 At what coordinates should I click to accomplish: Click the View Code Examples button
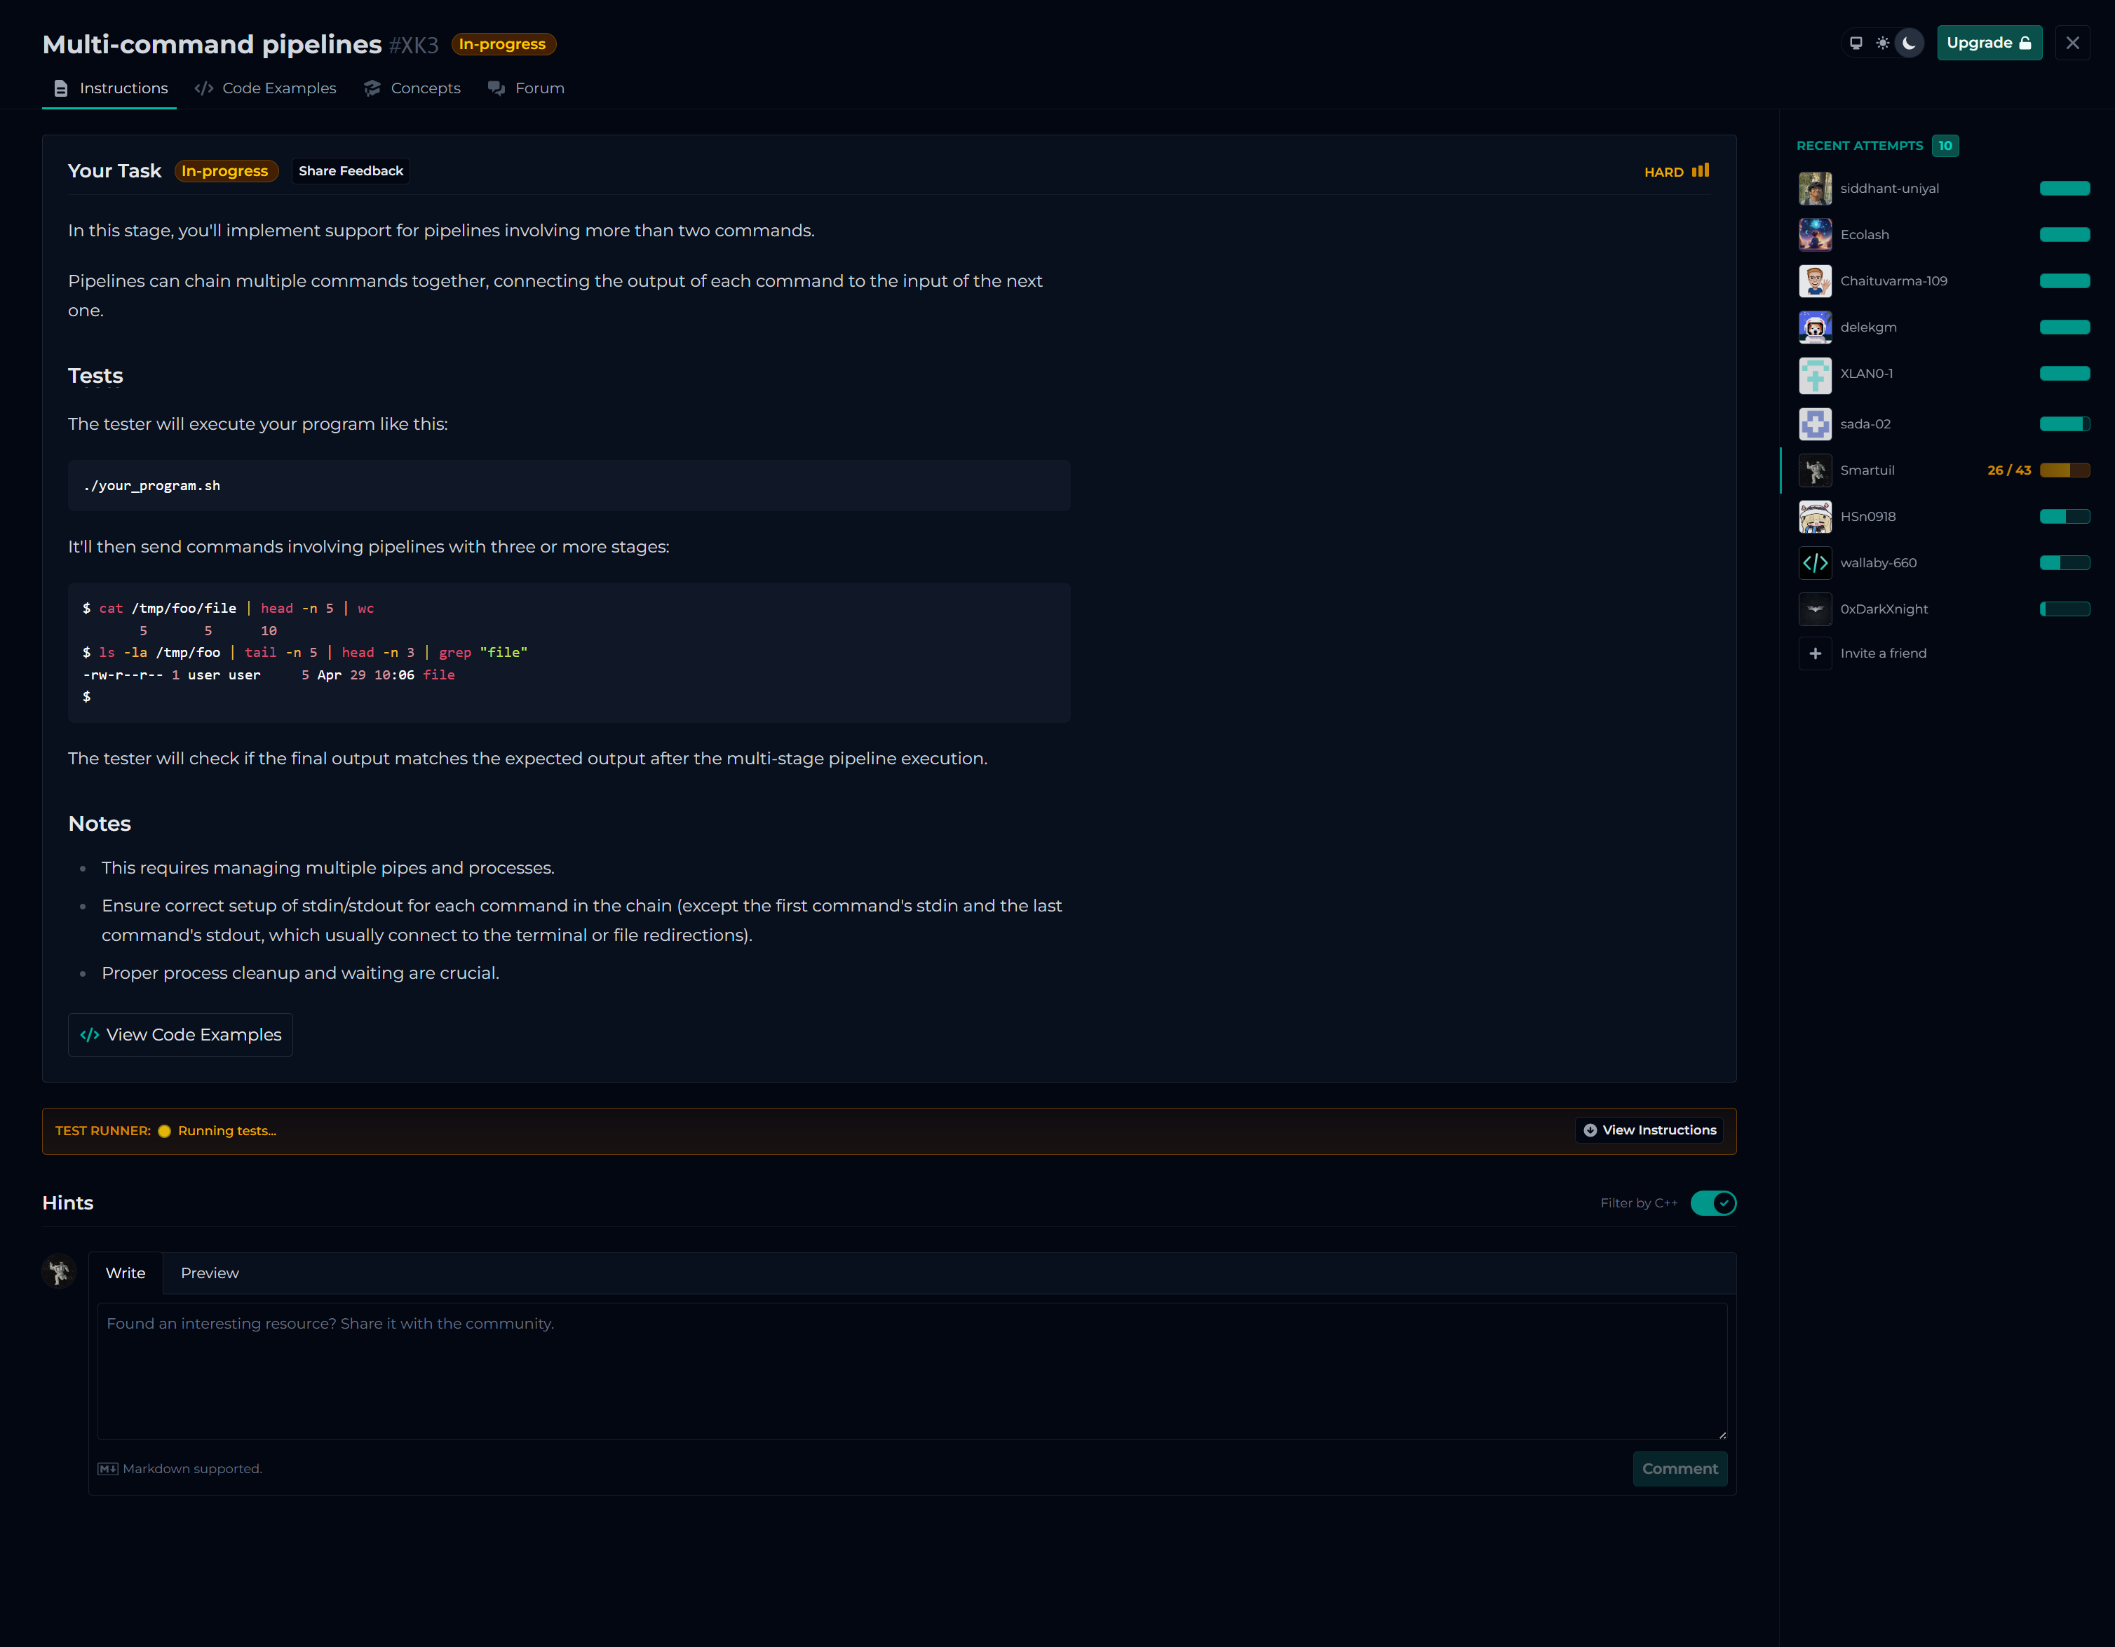pos(180,1035)
